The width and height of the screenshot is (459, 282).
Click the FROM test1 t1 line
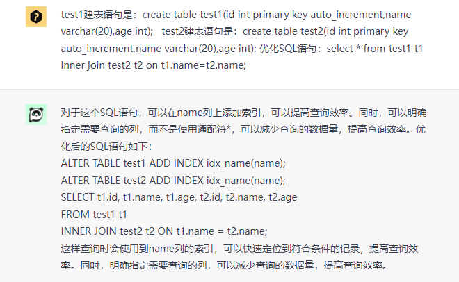pos(94,215)
